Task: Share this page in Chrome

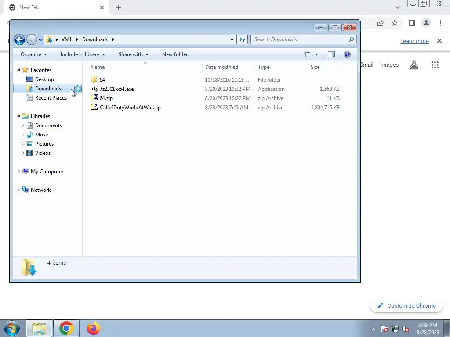Action: (381, 23)
